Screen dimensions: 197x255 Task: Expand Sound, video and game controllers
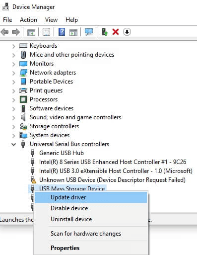[14, 118]
